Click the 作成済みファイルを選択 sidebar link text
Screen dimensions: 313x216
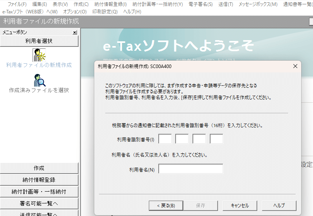[x=39, y=90]
